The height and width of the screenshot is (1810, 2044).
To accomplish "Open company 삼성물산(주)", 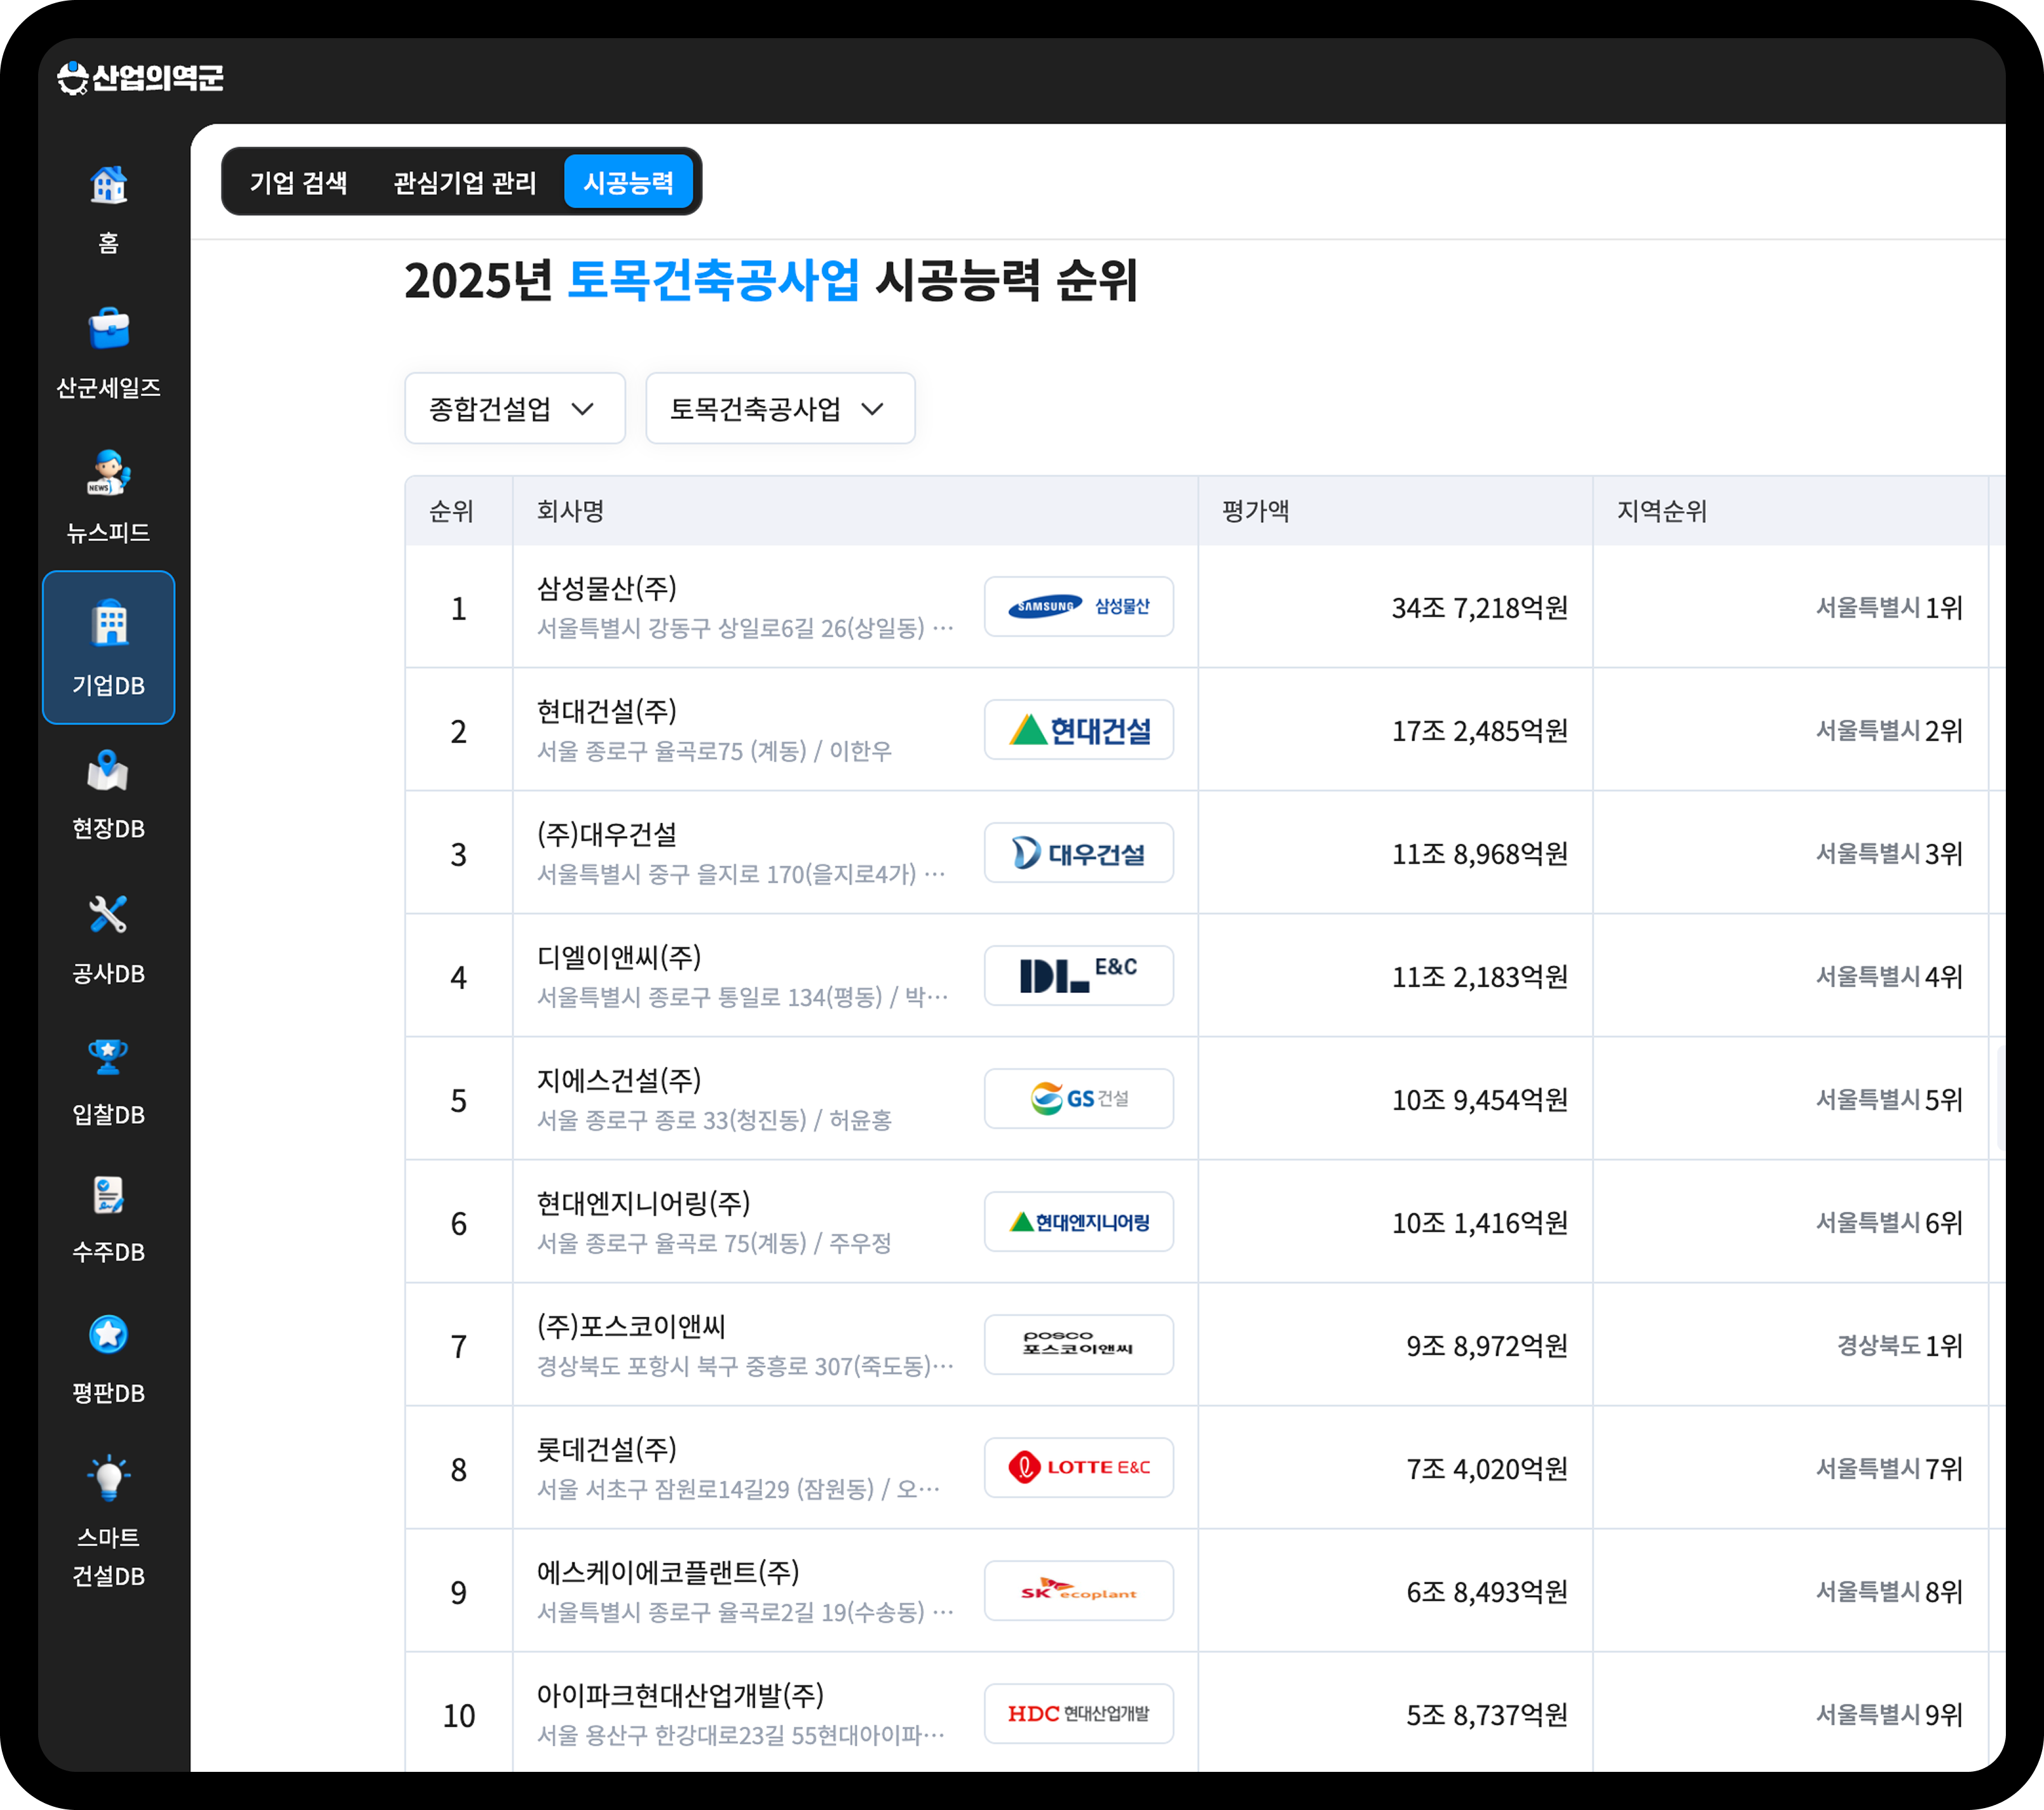I will pos(607,588).
